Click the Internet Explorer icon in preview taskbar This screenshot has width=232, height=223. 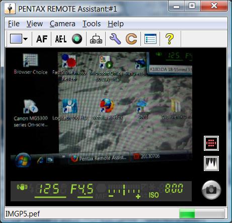[x=40, y=160]
